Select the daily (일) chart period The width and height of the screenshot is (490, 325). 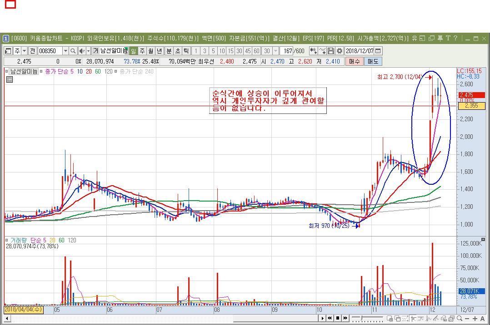pyautogui.click(x=134, y=51)
